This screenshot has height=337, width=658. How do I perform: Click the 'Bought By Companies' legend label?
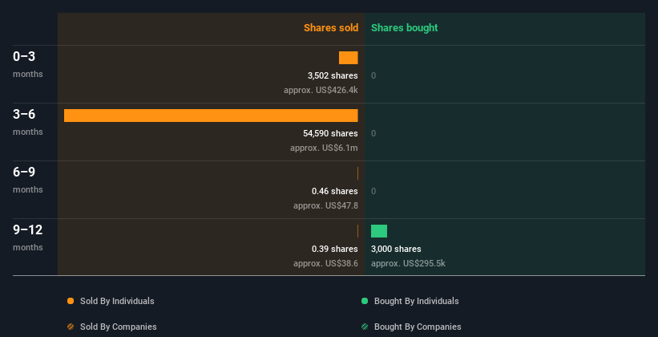coord(418,327)
